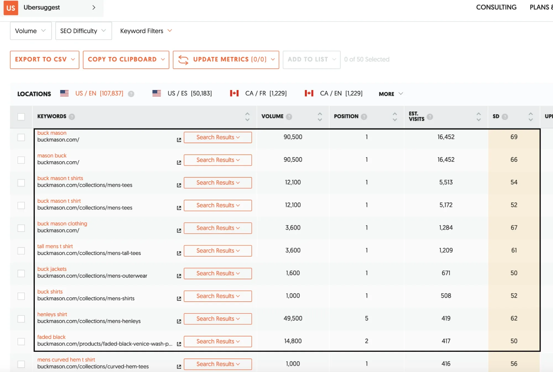Open the buck mason keyword link
The width and height of the screenshot is (553, 372).
52,133
